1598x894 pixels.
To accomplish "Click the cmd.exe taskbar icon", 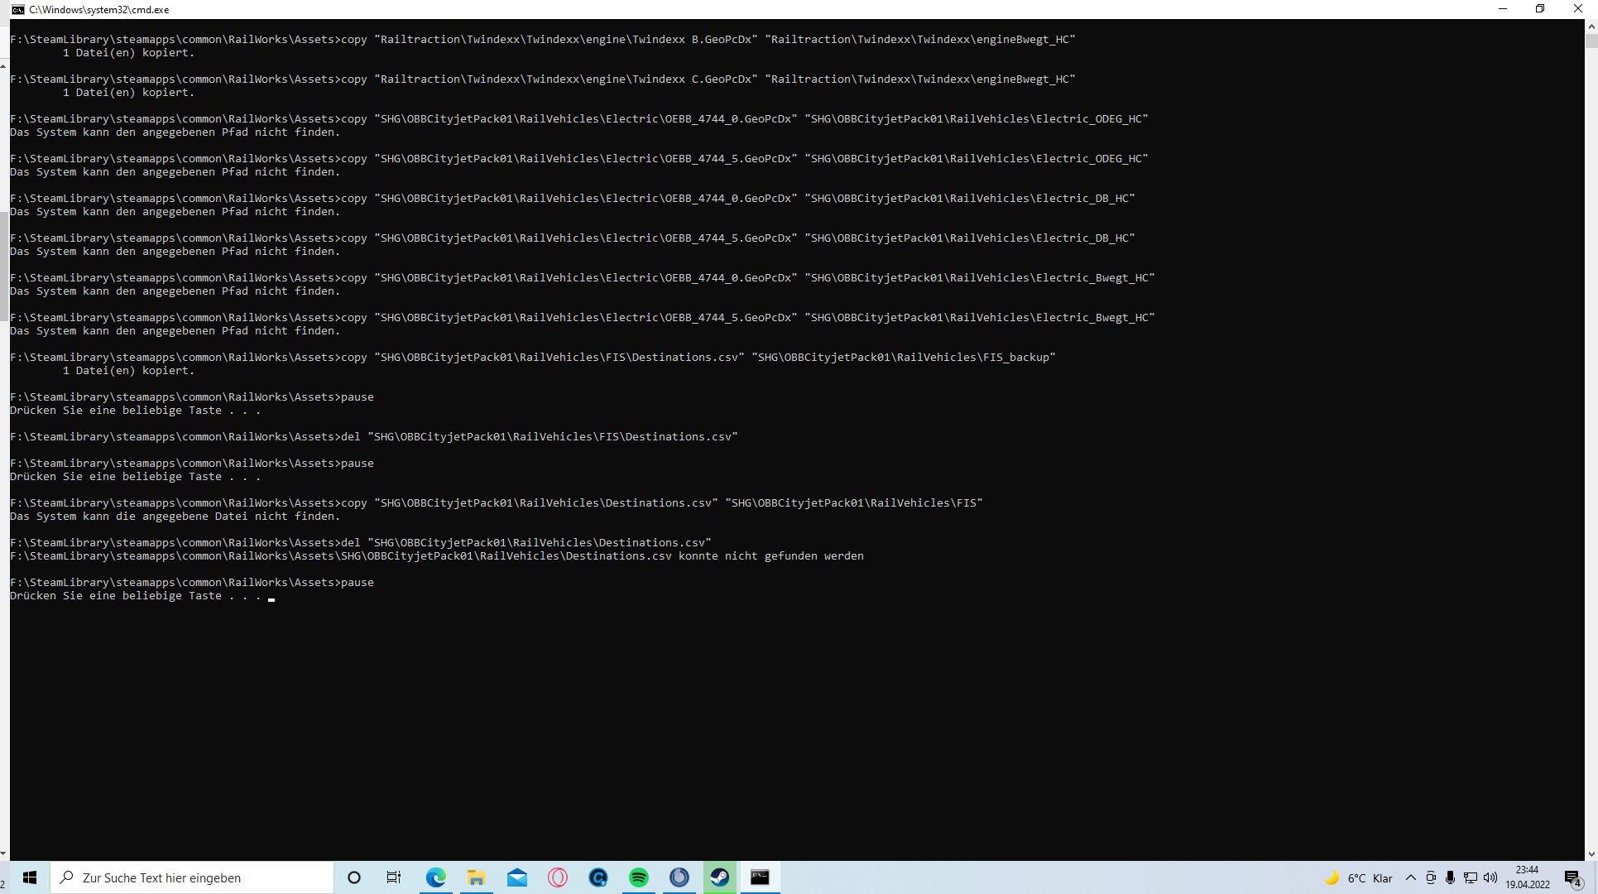I will (x=760, y=877).
